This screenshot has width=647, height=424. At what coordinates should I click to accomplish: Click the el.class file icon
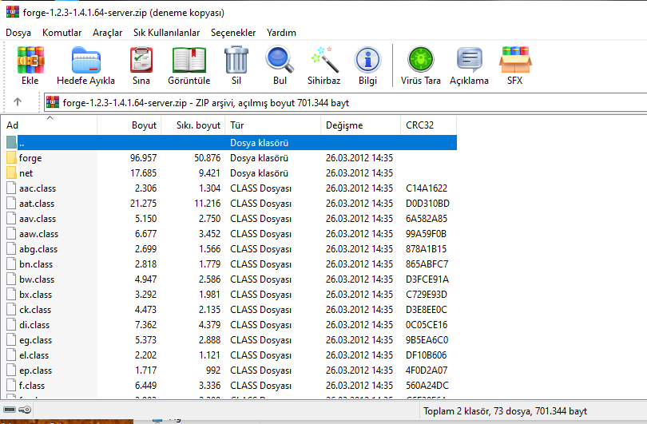(x=11, y=355)
